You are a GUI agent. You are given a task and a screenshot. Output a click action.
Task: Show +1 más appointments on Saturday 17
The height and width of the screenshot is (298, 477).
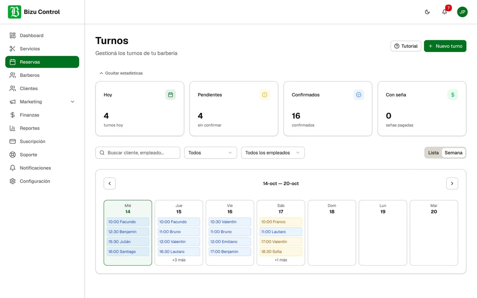(x=281, y=260)
